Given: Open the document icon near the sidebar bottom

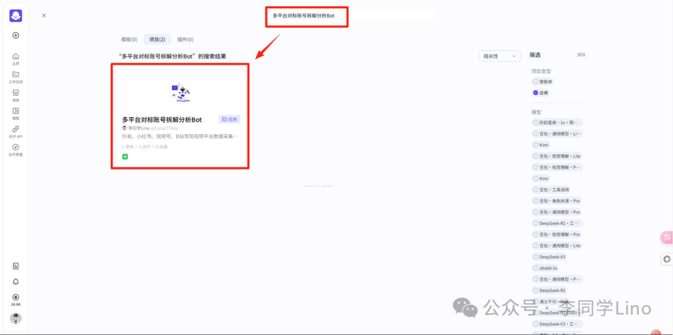Looking at the screenshot, I should tap(16, 266).
